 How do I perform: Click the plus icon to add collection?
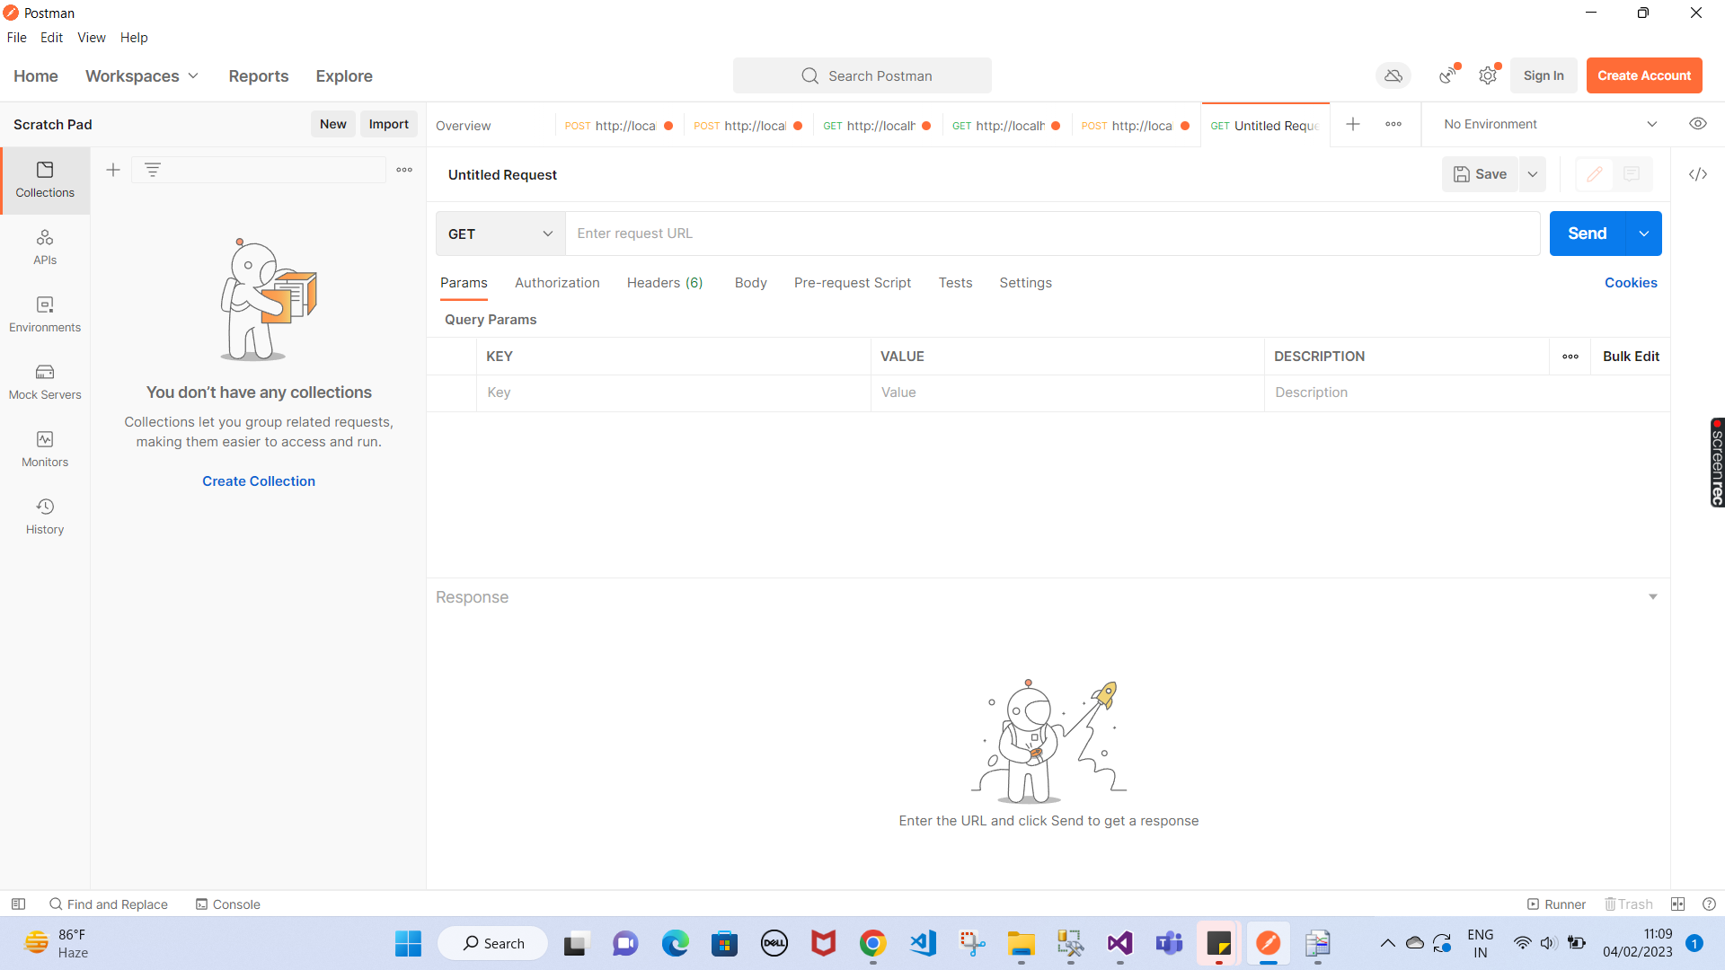[x=113, y=170]
